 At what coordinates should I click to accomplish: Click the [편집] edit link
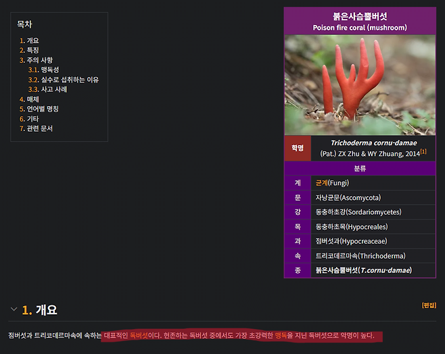(x=429, y=305)
